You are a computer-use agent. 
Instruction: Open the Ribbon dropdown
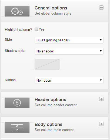tap(69, 80)
